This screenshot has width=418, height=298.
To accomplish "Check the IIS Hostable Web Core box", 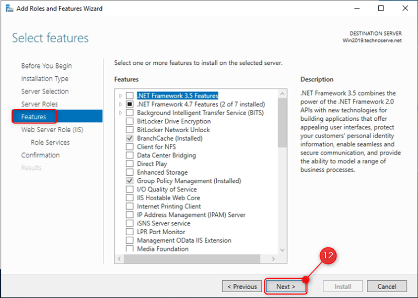I will (130, 198).
